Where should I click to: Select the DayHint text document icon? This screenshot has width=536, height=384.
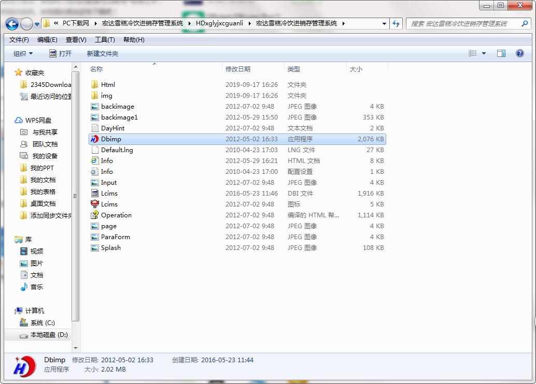tap(95, 128)
